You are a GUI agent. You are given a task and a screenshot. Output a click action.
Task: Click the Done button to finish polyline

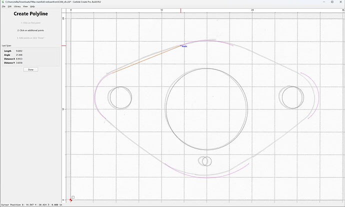pos(31,69)
